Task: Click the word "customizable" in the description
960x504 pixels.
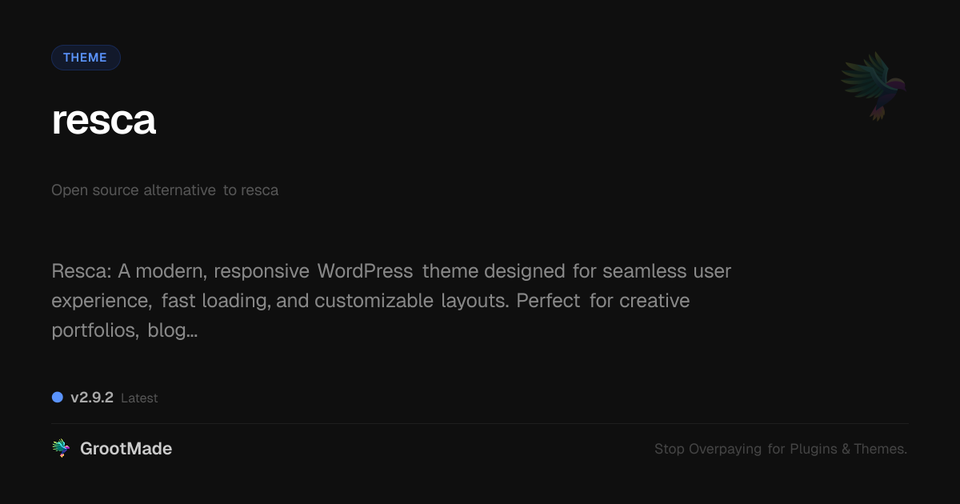Action: click(x=374, y=301)
